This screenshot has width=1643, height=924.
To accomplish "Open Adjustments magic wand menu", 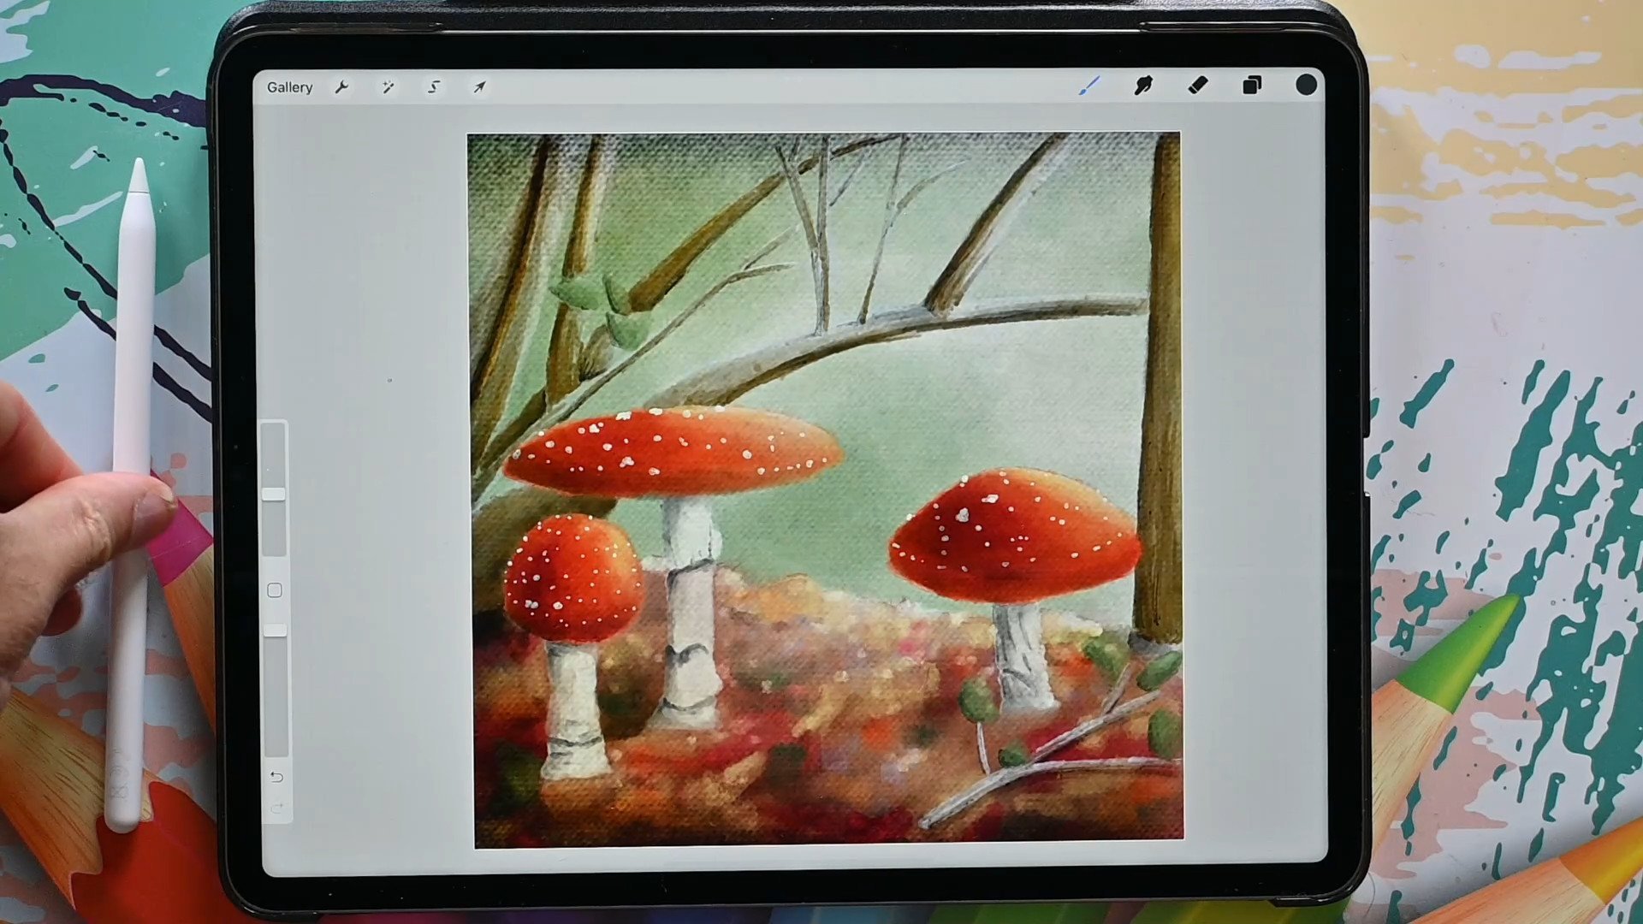I will [x=388, y=87].
